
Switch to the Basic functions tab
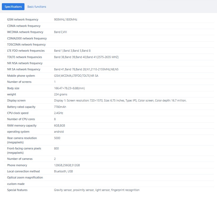pos(37,7)
